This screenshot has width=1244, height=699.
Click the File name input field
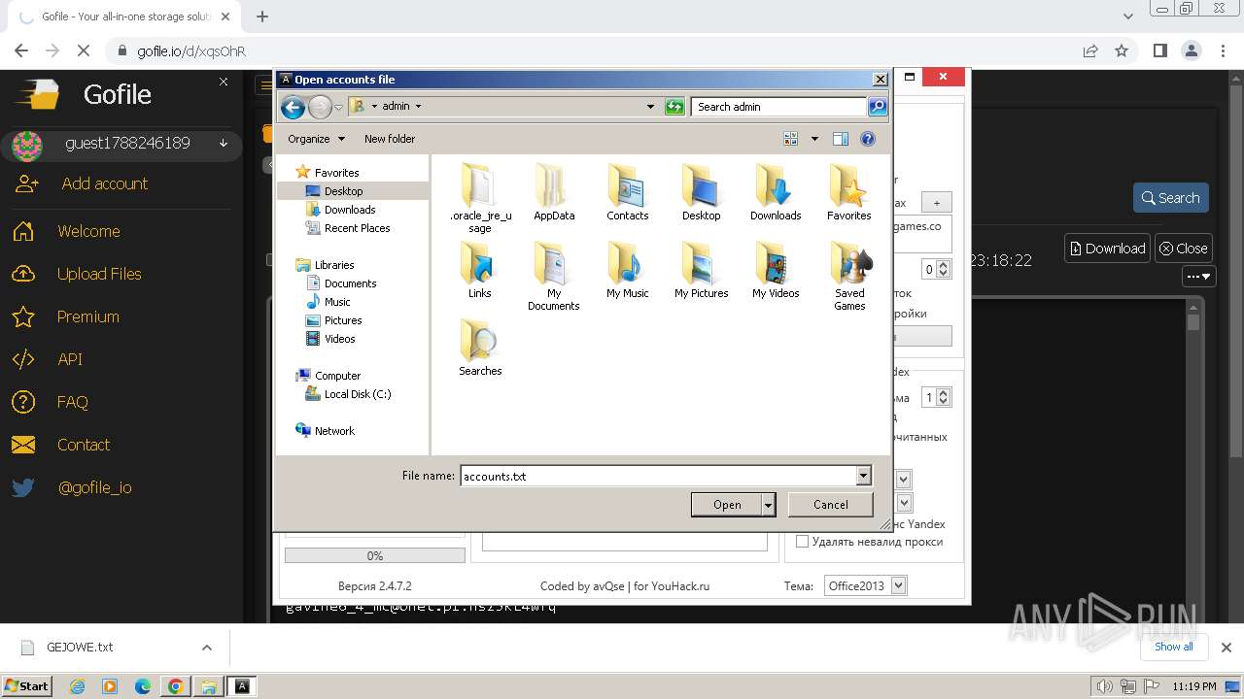click(x=658, y=476)
